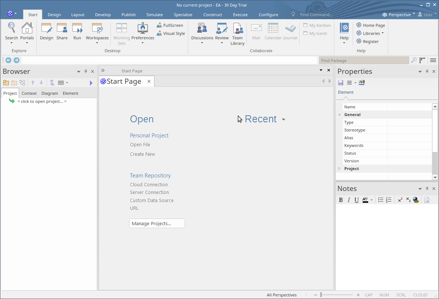Click the save icon in Properties panel
Image resolution: width=439 pixels, height=299 pixels.
click(x=341, y=83)
